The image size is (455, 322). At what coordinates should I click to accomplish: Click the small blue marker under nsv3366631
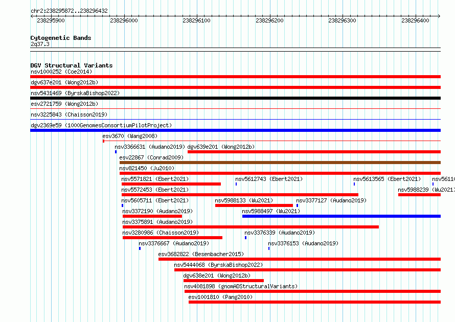pyautogui.click(x=116, y=152)
